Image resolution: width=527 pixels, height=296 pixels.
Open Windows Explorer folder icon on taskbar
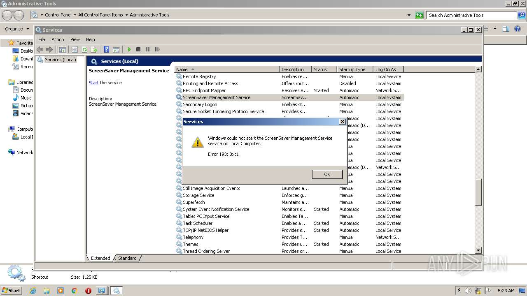point(47,291)
